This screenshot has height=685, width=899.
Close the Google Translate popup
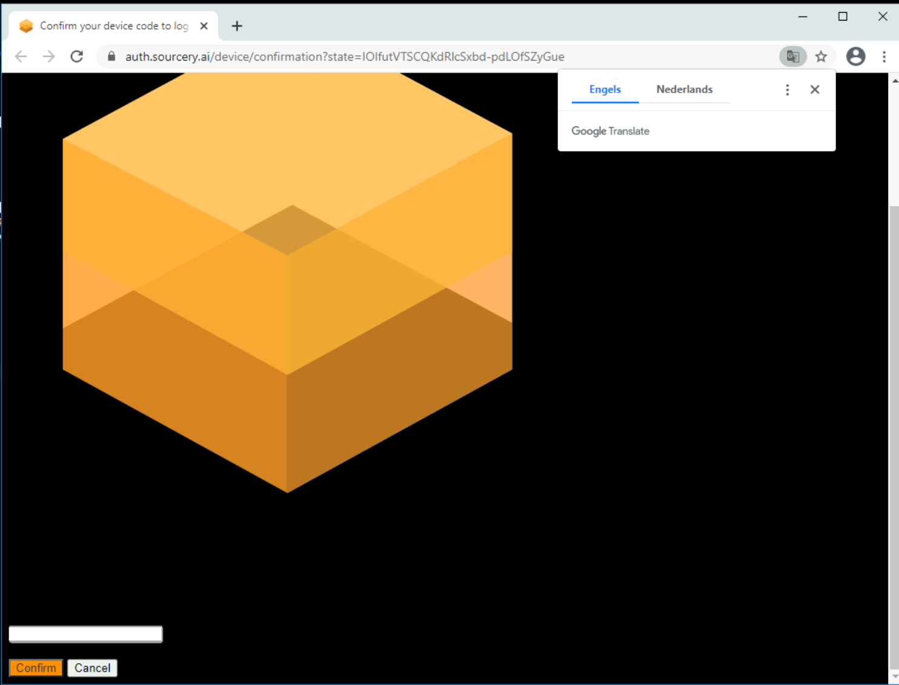click(815, 90)
